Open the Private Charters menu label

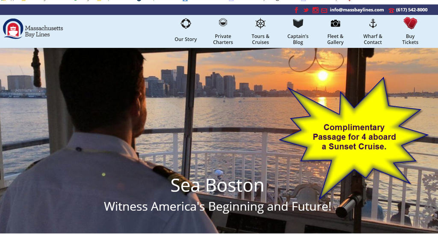coord(223,39)
